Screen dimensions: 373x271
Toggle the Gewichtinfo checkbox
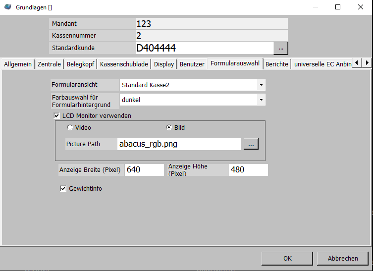coord(63,188)
